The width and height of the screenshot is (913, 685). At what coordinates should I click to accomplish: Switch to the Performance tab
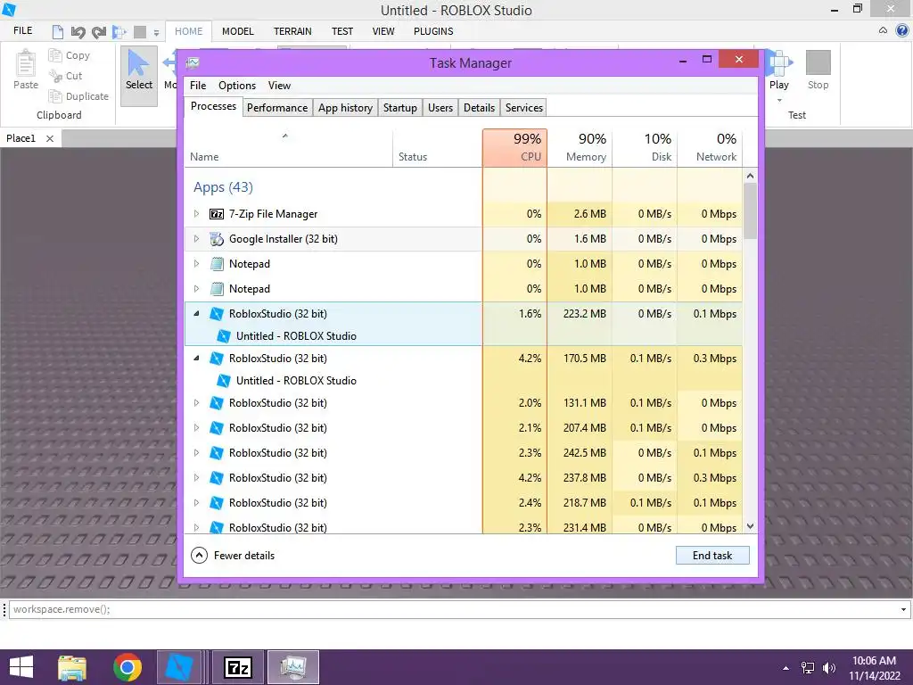(x=277, y=108)
